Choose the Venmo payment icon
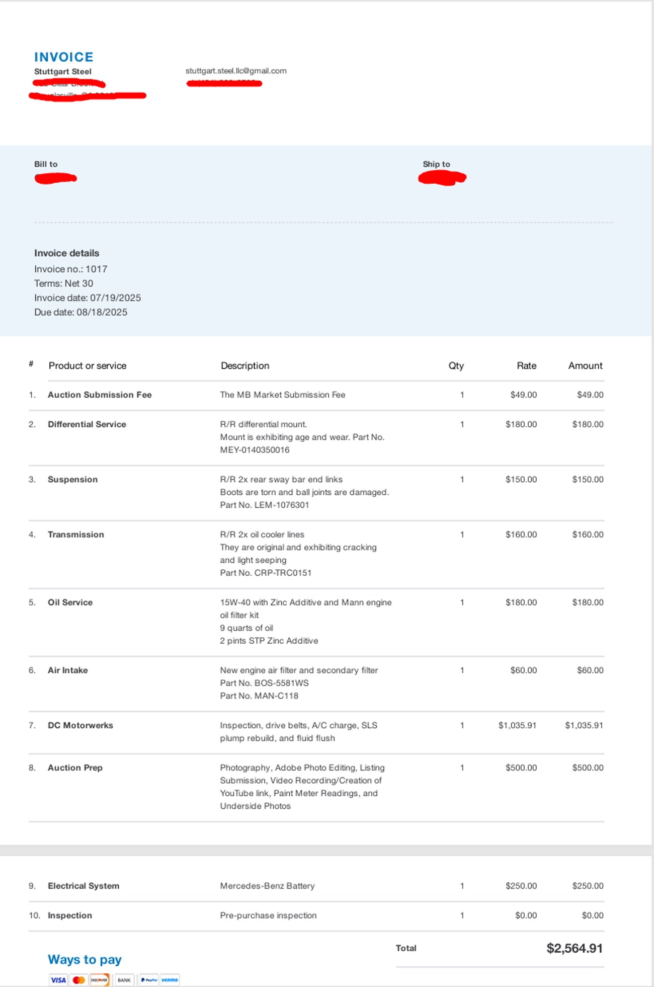The width and height of the screenshot is (654, 987). point(170,979)
